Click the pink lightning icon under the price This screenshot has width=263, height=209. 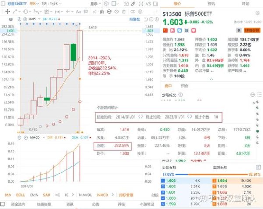coord(172,30)
